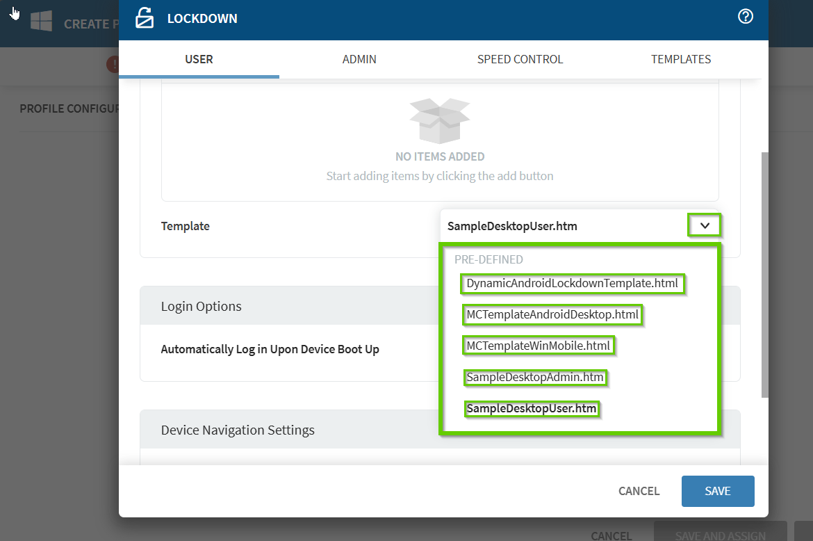Viewport: 813px width, 541px height.
Task: Select MCTemplateWinMobile.html in dropdown list
Action: tap(538, 346)
